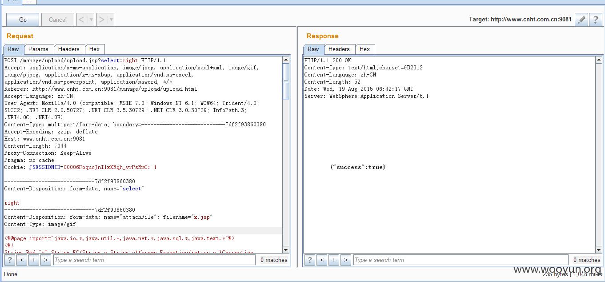Open response search options plus button
The height and width of the screenshot is (282, 605).
(x=334, y=260)
